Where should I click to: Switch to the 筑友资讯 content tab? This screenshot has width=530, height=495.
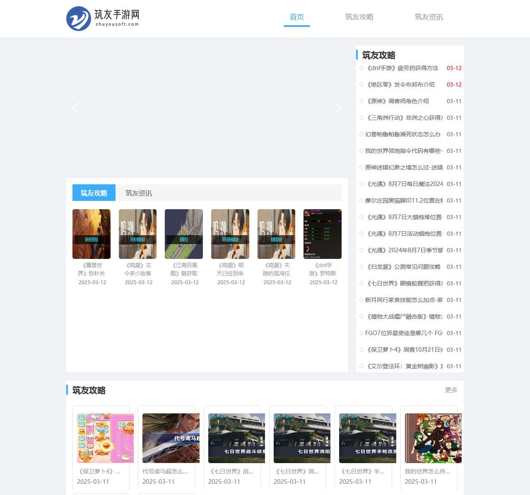pos(139,193)
